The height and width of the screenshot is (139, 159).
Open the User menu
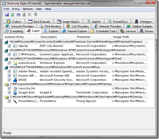tap(39, 9)
